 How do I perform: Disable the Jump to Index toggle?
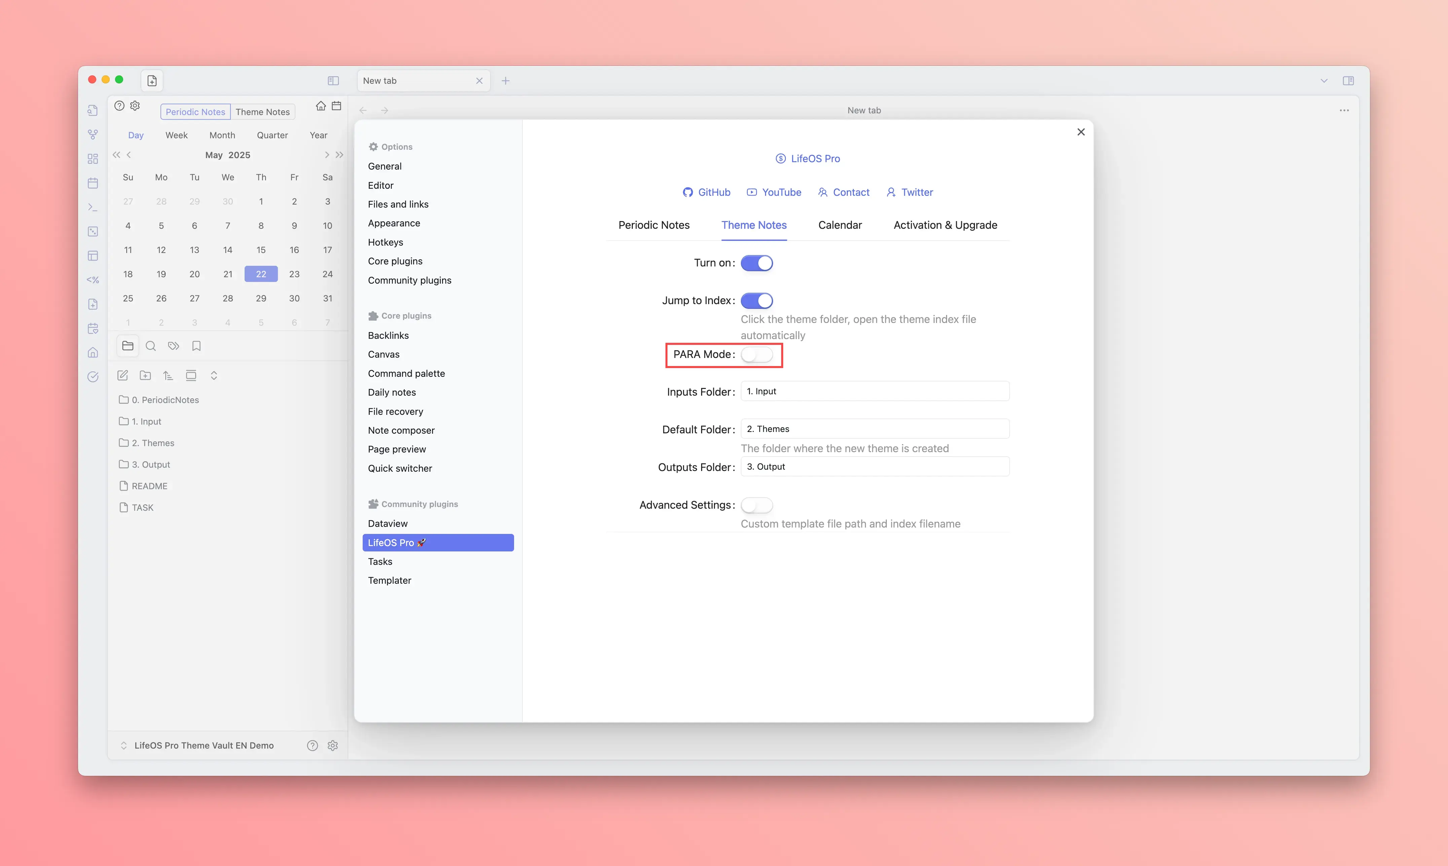tap(757, 300)
